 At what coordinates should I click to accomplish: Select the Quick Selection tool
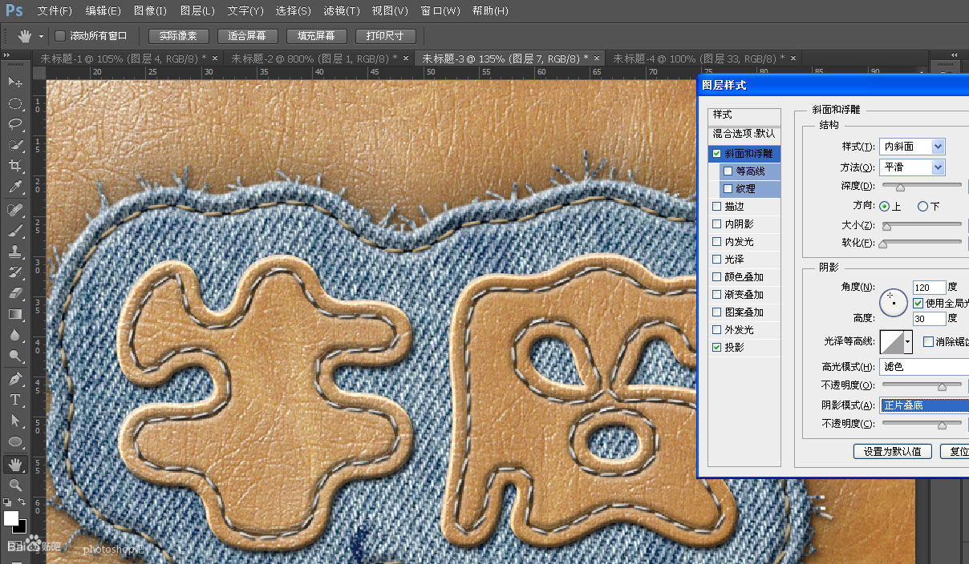pyautogui.click(x=14, y=145)
